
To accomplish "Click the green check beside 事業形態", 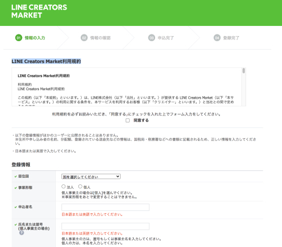I will click(16, 188).
